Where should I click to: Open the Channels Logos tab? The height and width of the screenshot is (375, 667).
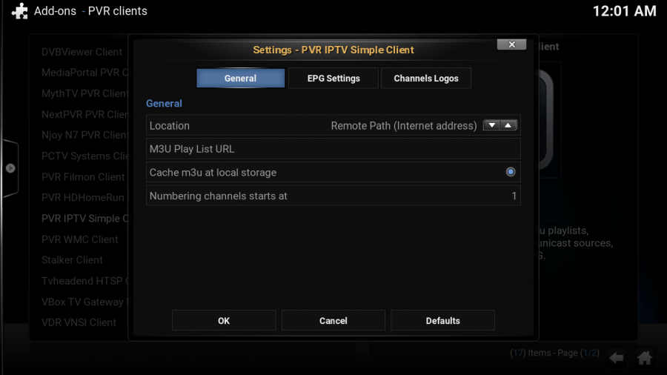426,79
